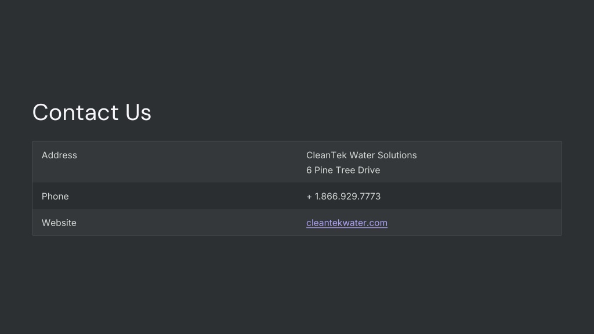Open the cleantekwater.com website link
Image resolution: width=594 pixels, height=334 pixels.
click(x=347, y=223)
